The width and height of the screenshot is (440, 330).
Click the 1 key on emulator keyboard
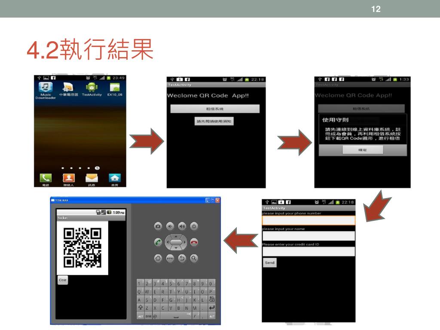(141, 283)
